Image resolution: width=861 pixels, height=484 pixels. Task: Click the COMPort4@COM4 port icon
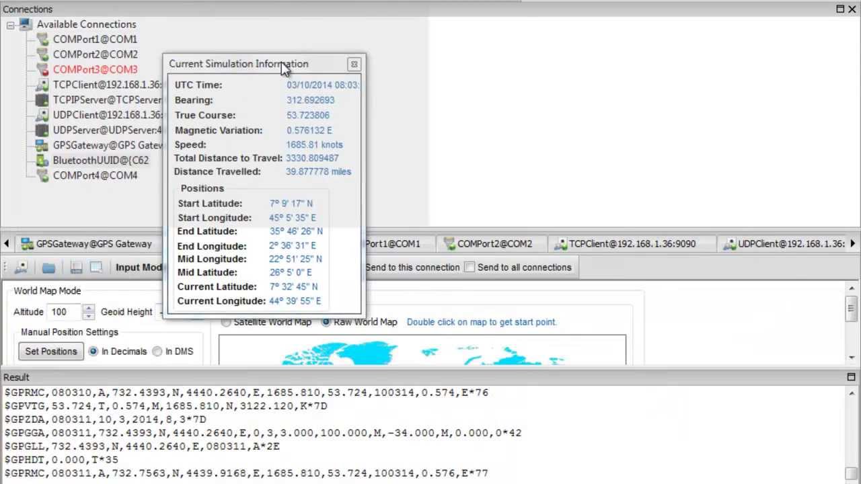pos(42,175)
